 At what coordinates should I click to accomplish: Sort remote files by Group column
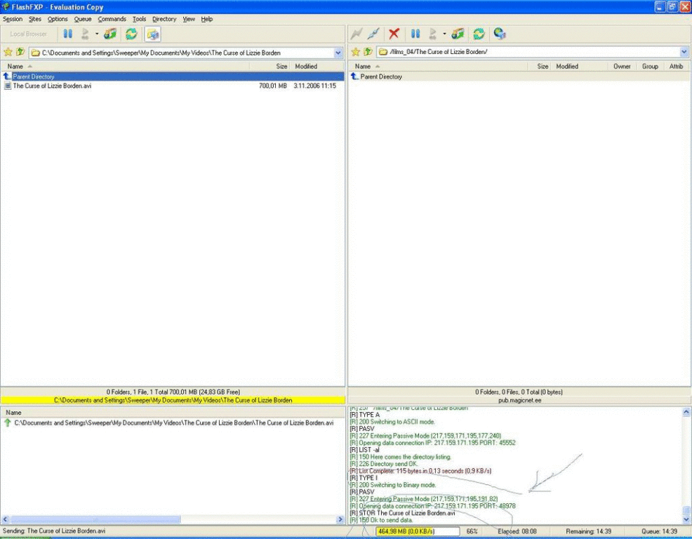[650, 66]
